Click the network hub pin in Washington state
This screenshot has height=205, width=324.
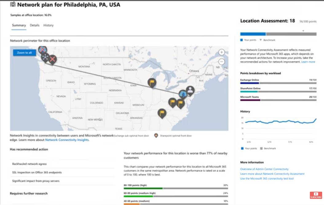pos(45,57)
